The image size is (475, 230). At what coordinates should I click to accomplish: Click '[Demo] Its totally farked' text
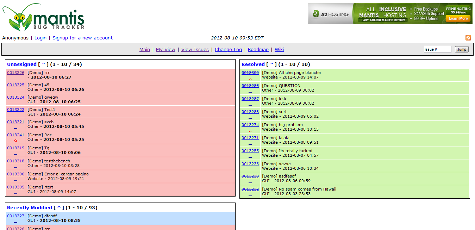click(x=287, y=151)
